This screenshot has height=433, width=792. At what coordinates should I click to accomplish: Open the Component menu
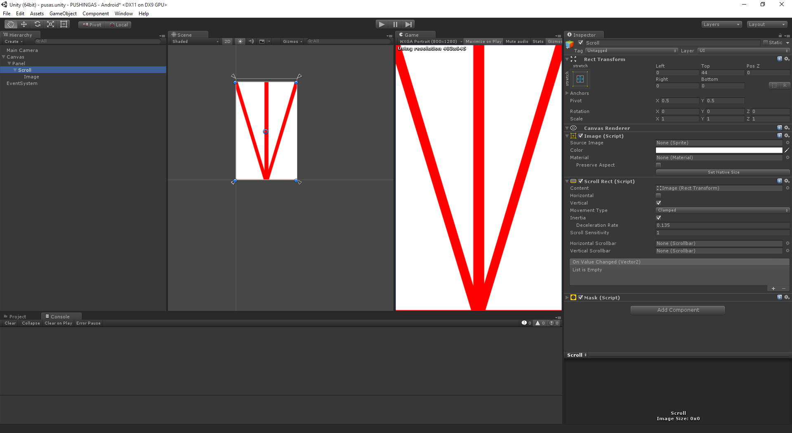[x=96, y=14]
